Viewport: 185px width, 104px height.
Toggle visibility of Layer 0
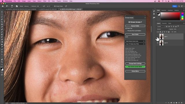click(158, 43)
